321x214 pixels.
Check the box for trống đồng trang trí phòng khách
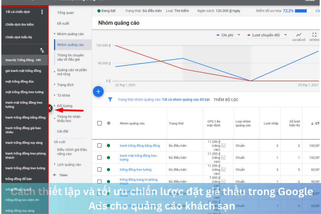click(x=99, y=181)
